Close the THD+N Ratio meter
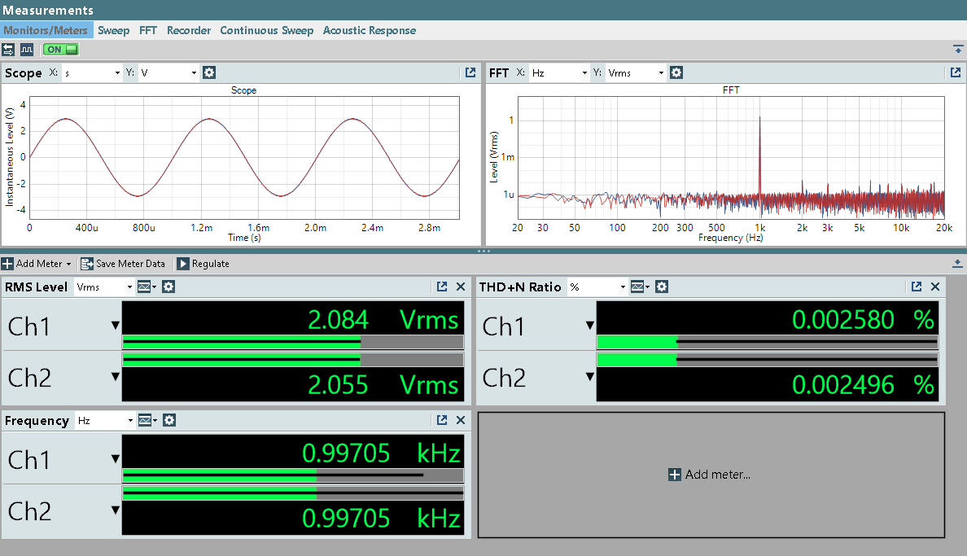Viewport: 967px width, 556px height. coord(935,287)
